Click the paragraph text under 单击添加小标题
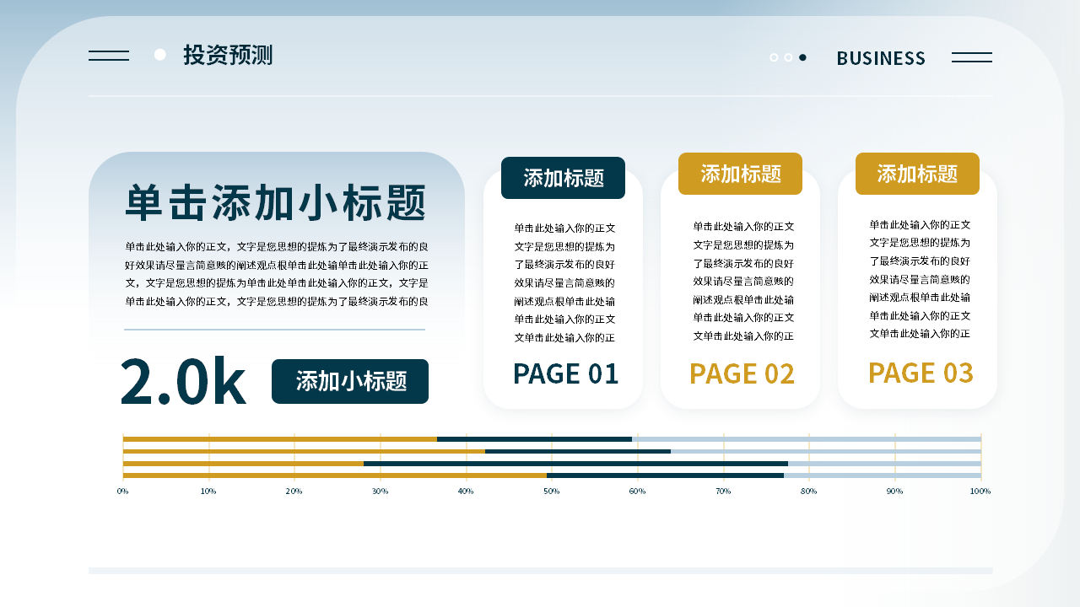This screenshot has height=607, width=1080. tap(277, 274)
